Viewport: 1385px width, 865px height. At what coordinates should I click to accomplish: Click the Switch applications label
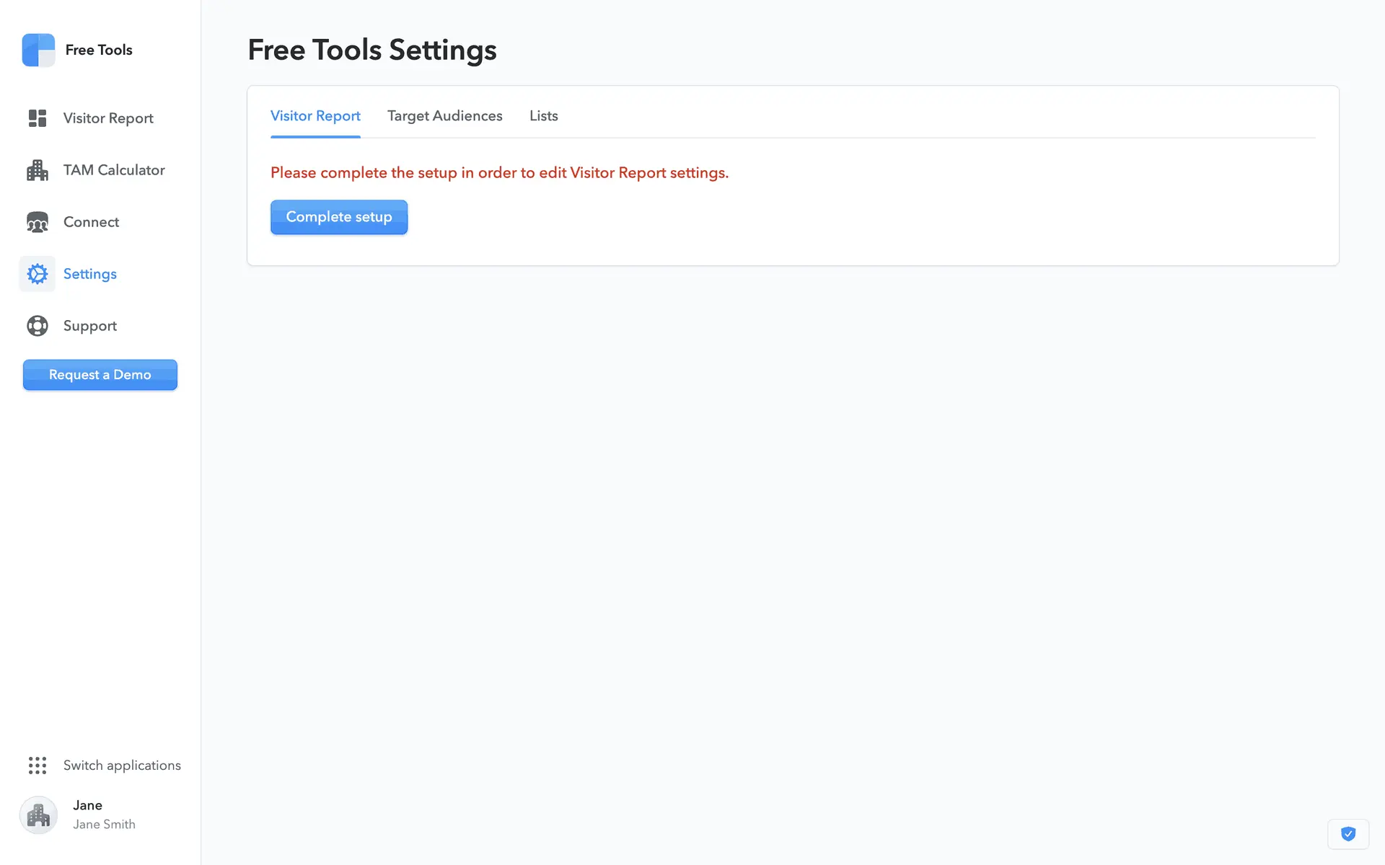click(x=122, y=766)
